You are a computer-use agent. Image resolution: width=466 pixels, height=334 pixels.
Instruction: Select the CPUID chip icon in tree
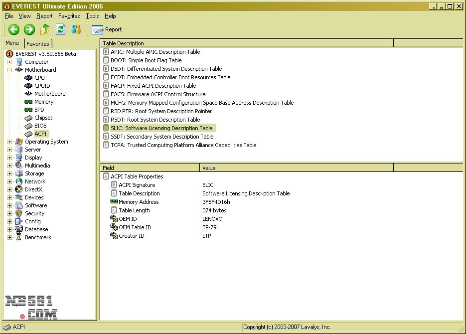point(28,86)
